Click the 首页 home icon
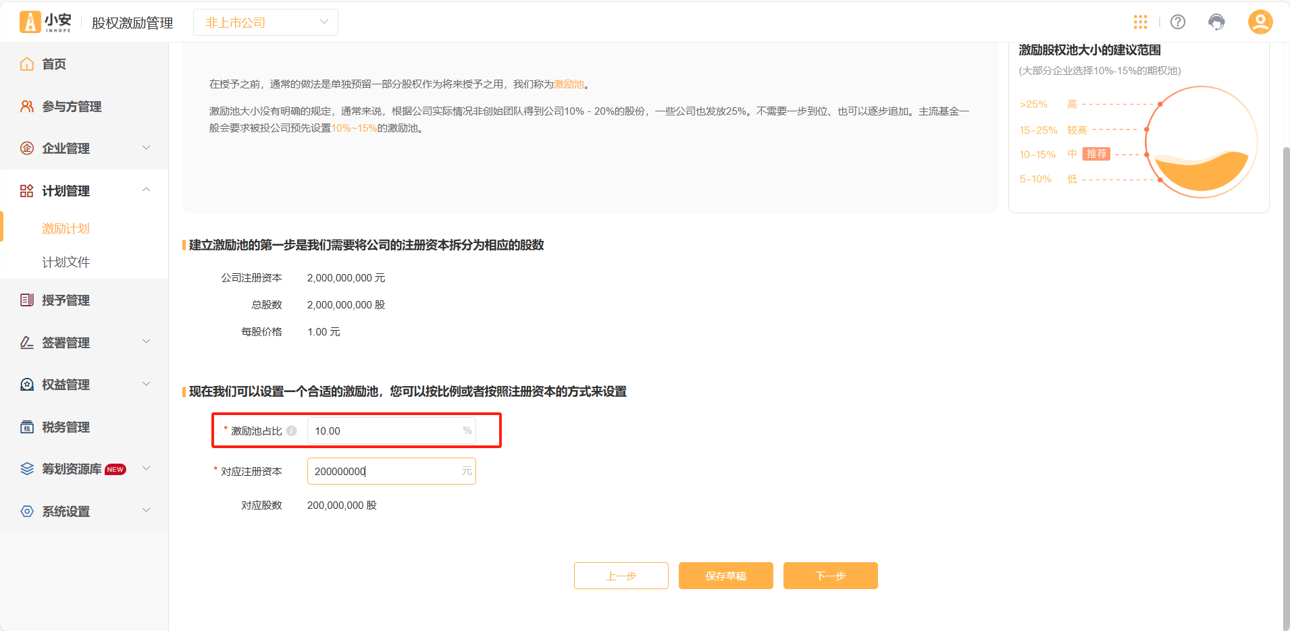The width and height of the screenshot is (1290, 631). pos(27,64)
